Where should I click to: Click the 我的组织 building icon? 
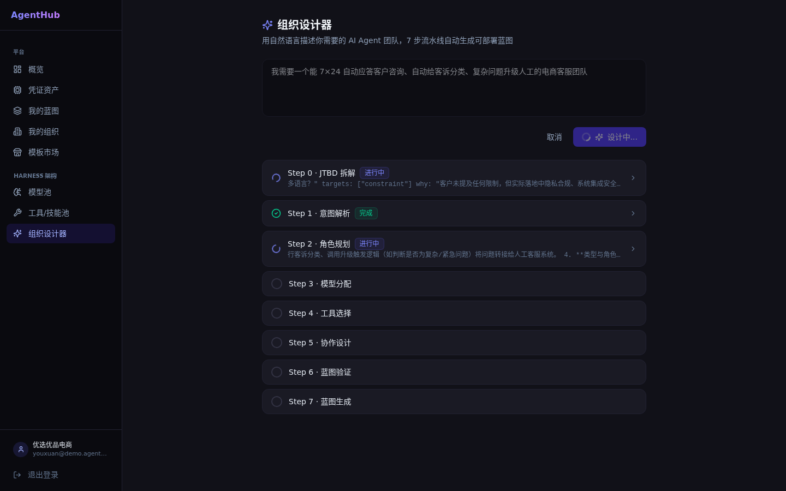17,131
